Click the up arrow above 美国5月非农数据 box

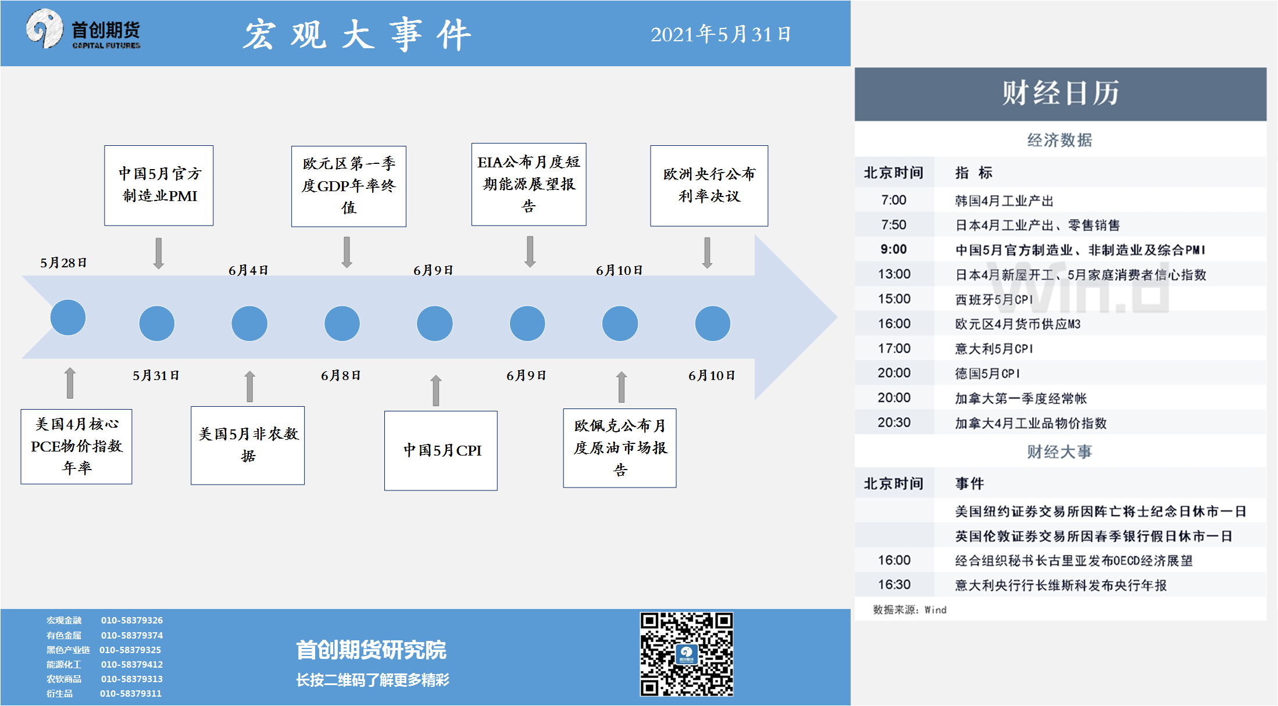point(249,386)
